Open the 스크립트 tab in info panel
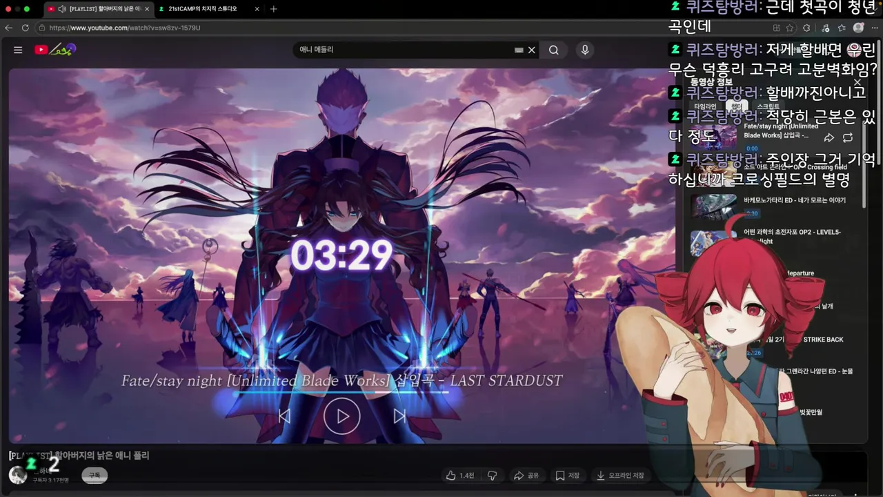 pos(768,106)
